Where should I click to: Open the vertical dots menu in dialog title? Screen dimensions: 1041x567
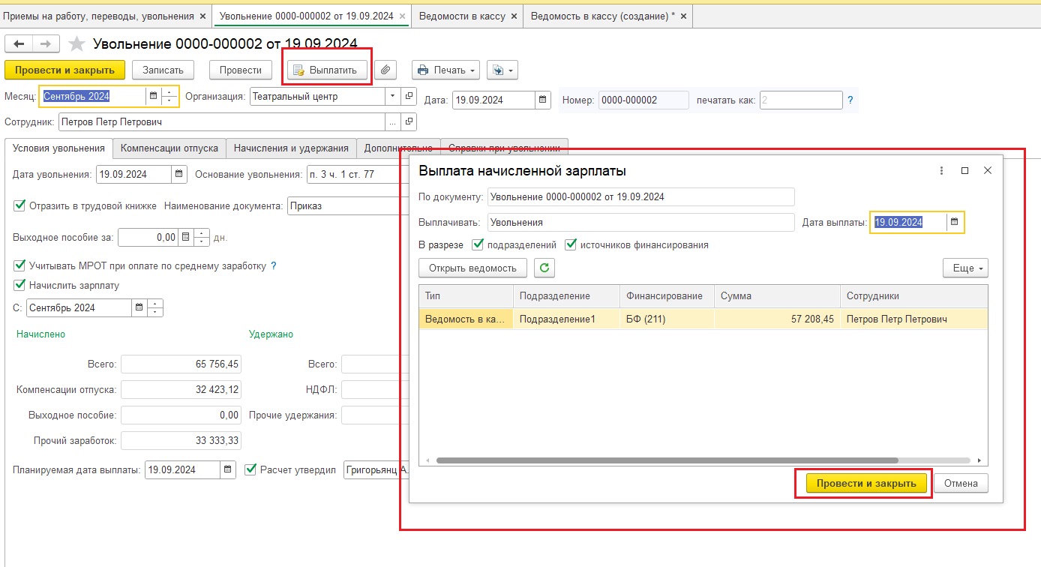click(x=942, y=170)
